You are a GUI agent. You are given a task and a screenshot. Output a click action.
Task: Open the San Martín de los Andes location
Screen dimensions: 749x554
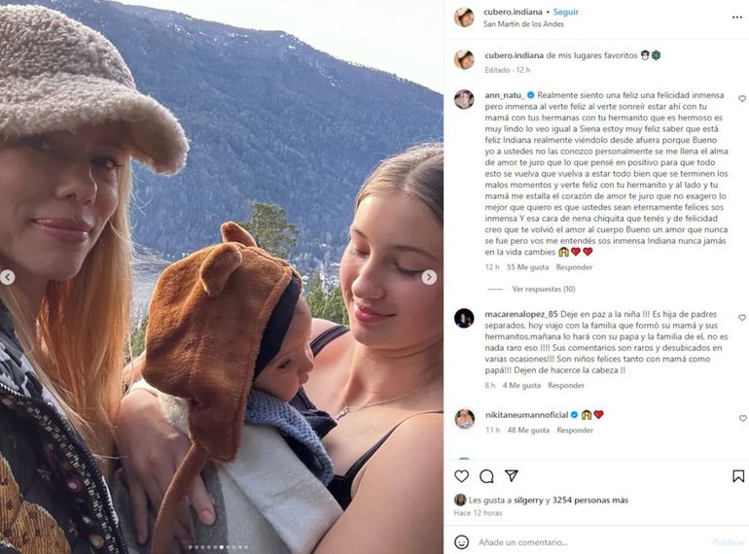[523, 24]
